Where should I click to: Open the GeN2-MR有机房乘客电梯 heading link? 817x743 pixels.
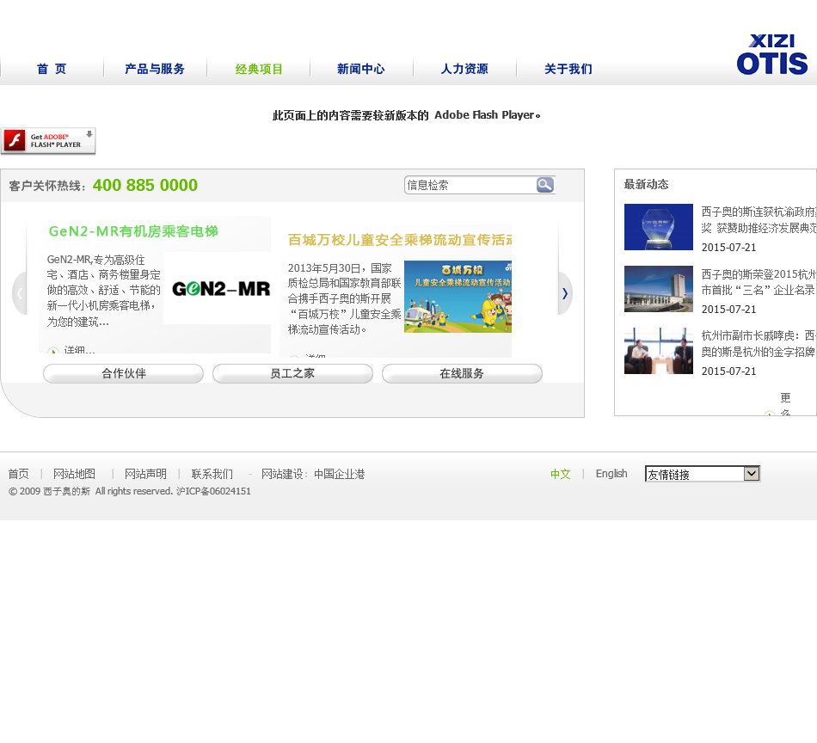pyautogui.click(x=133, y=231)
